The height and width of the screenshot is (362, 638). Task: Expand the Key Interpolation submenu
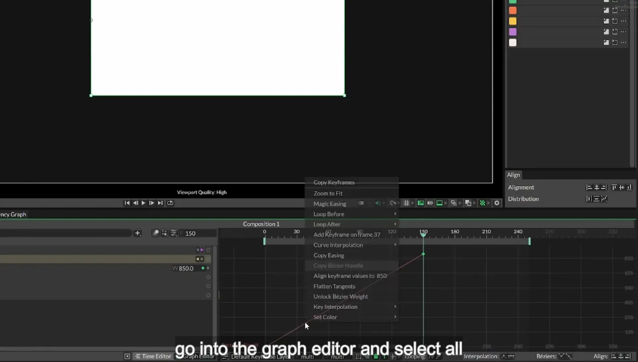[x=352, y=307]
